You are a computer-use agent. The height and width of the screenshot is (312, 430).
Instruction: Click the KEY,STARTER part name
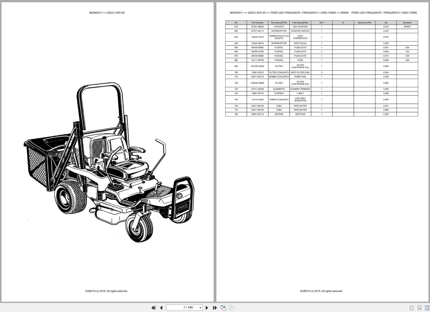[300, 27]
